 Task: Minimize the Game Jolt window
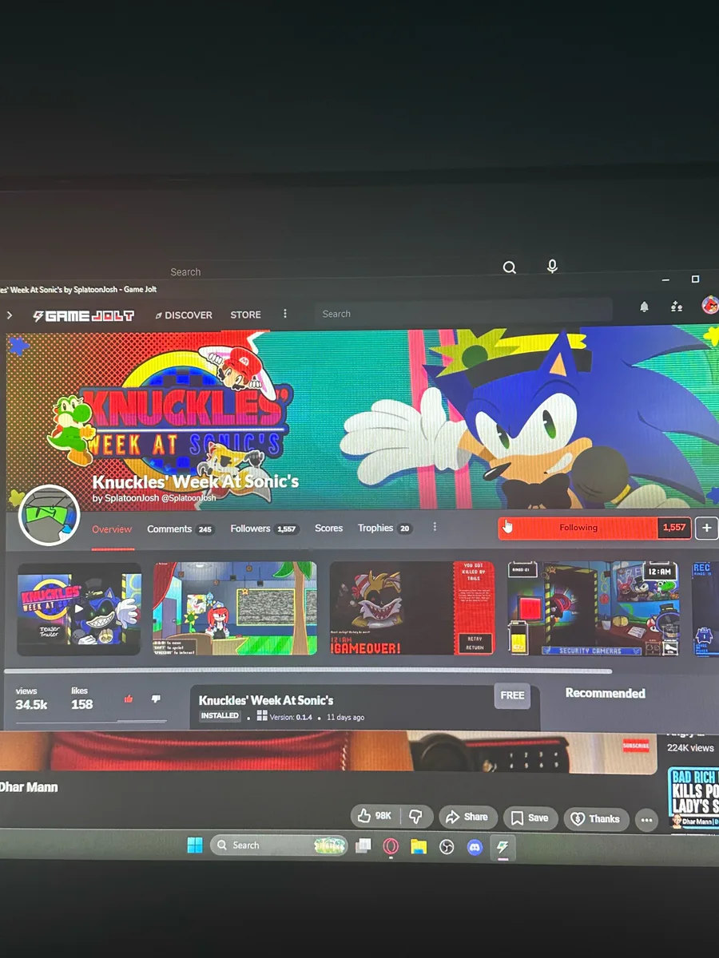point(667,279)
